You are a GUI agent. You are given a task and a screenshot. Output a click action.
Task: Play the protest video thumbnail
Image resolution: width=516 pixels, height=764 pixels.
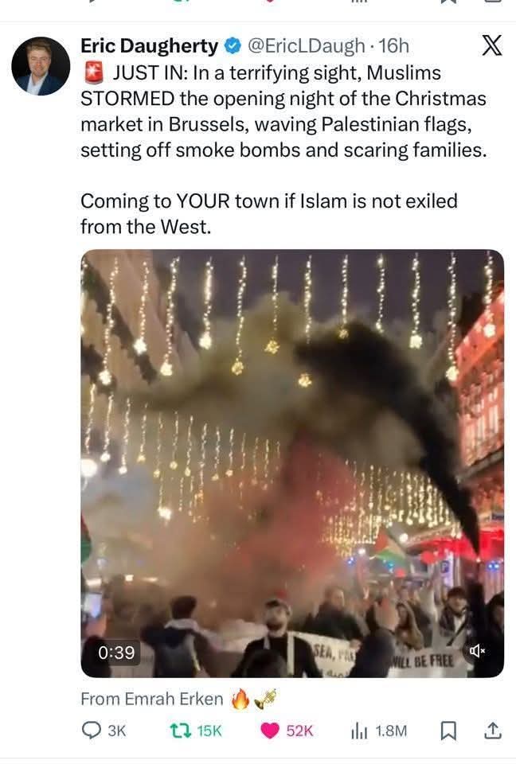(292, 463)
